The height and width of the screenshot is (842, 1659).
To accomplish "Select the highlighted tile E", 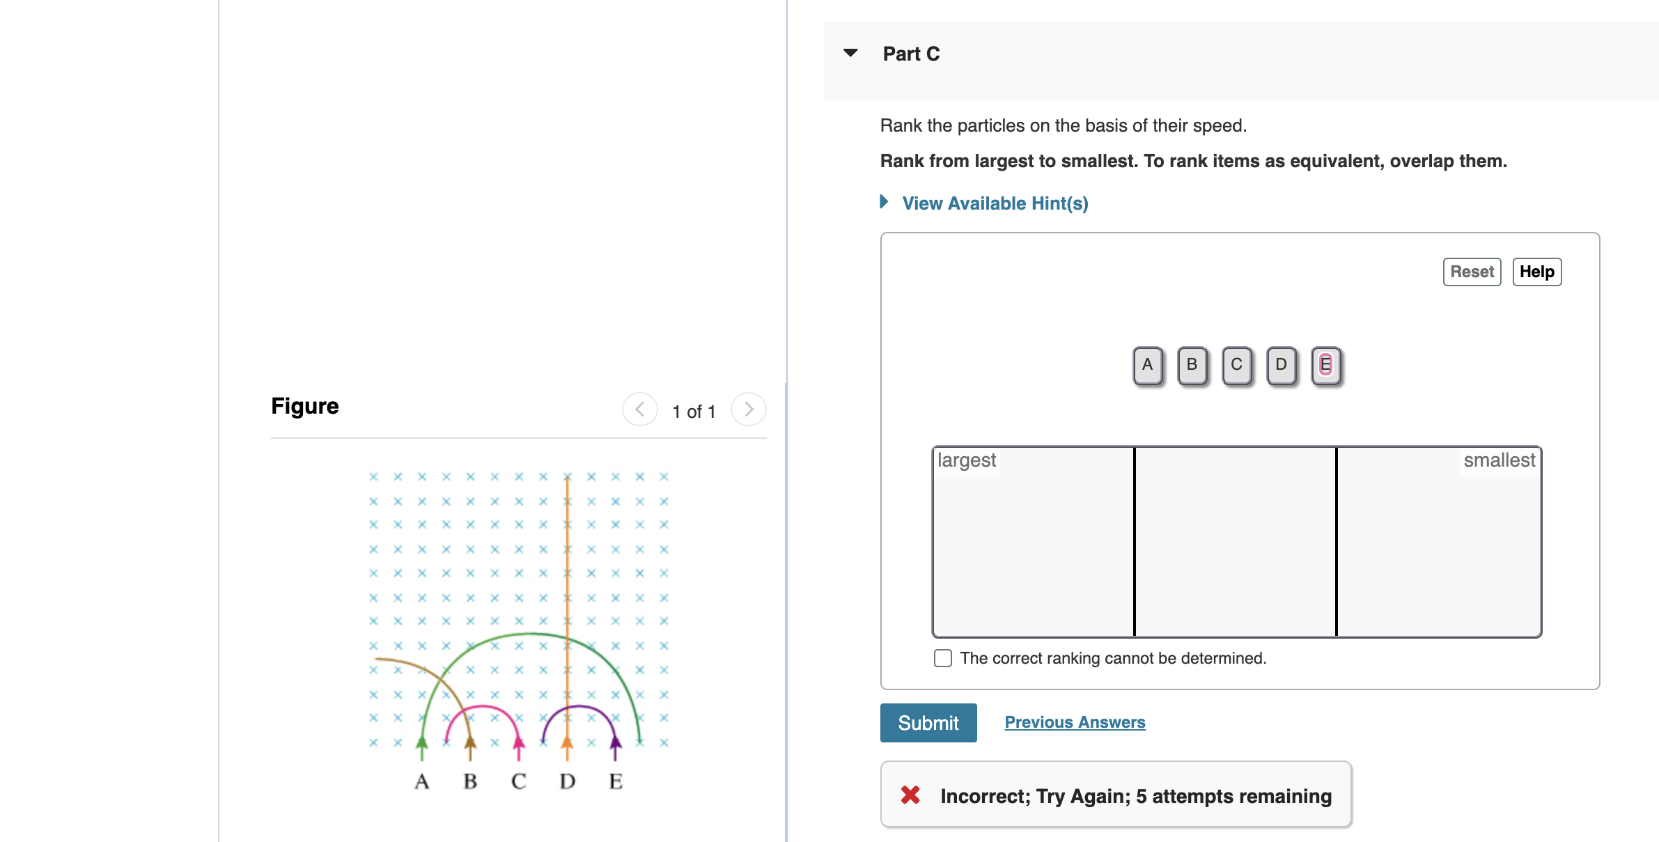I will (x=1325, y=364).
